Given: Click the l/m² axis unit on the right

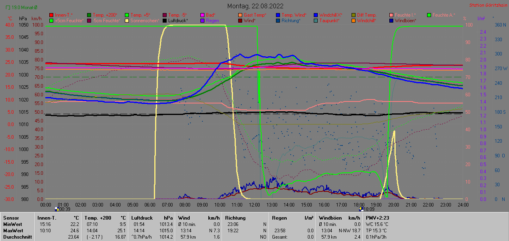Looking at the screenshot, I should click(480, 19).
